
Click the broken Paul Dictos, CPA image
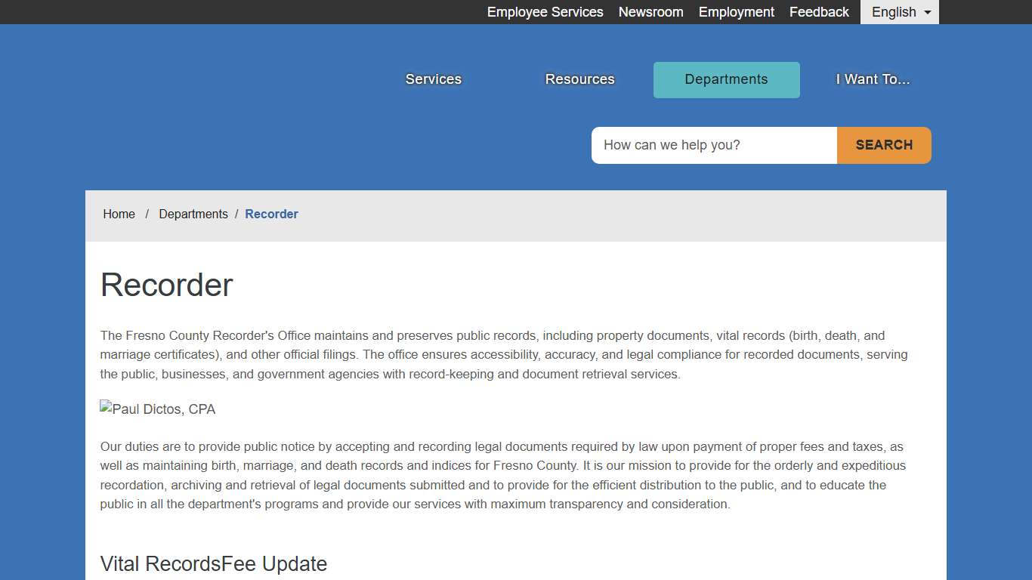(158, 409)
